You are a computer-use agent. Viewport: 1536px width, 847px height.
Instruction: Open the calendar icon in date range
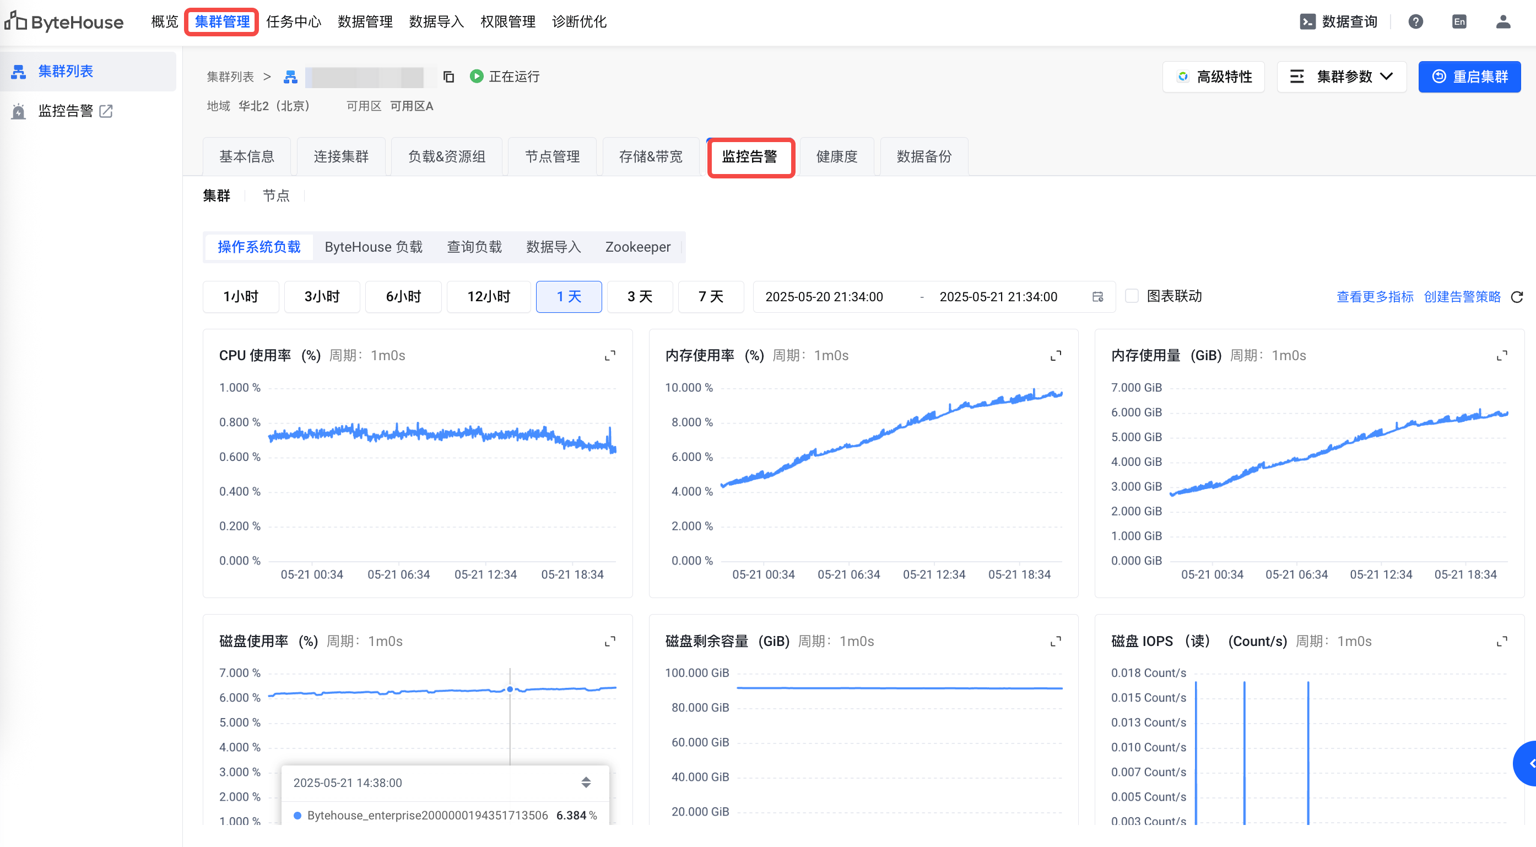click(x=1098, y=297)
